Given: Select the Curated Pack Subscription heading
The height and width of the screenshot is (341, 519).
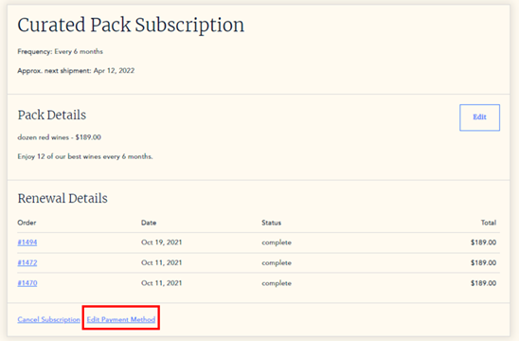Looking at the screenshot, I should point(131,26).
